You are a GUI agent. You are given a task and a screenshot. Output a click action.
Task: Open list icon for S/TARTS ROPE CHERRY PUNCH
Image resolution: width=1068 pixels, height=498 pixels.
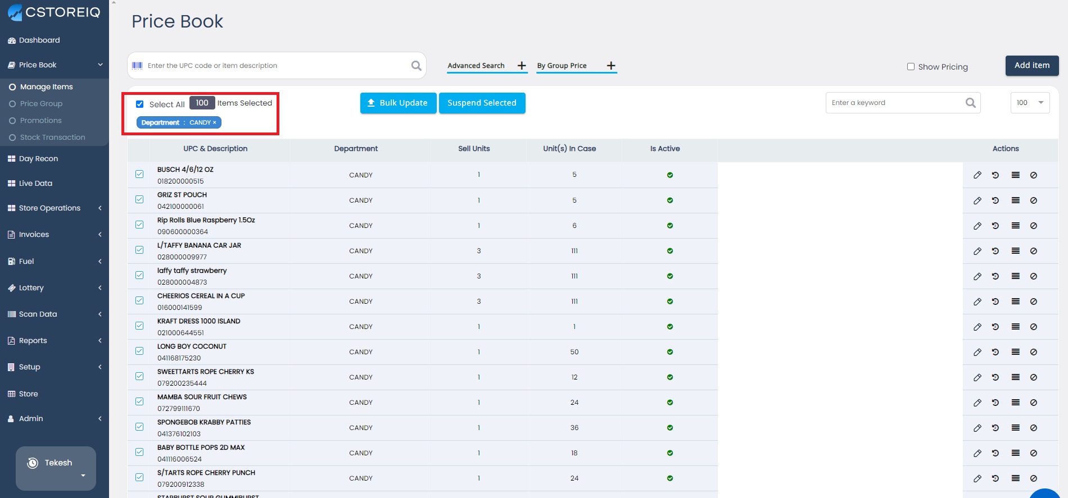click(x=1015, y=478)
